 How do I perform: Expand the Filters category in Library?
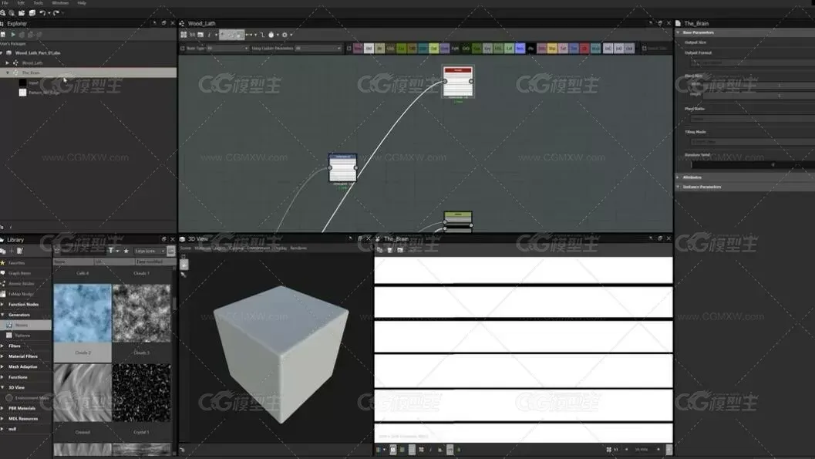click(2, 346)
